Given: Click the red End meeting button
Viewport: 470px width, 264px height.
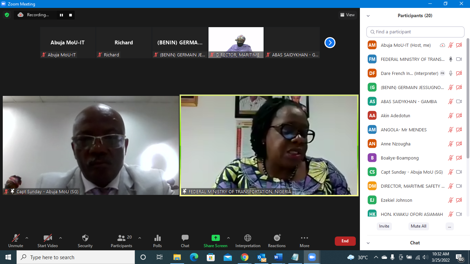Looking at the screenshot, I should coord(345,241).
